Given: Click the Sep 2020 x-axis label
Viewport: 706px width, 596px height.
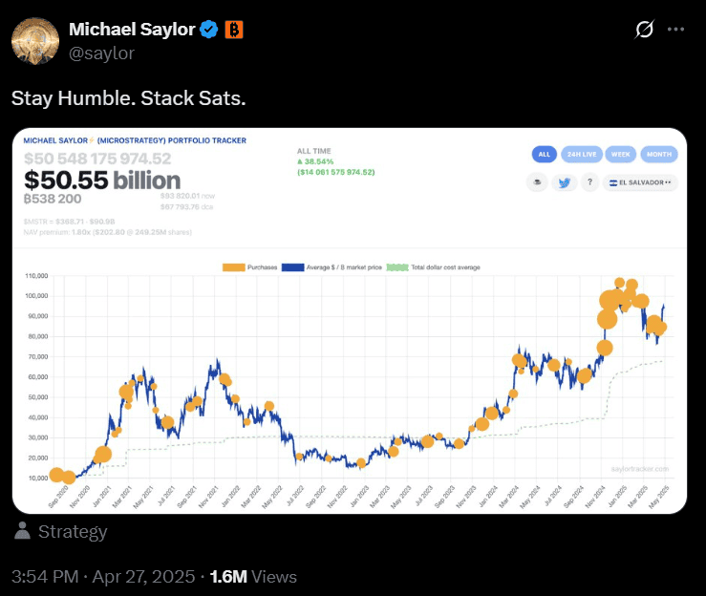Looking at the screenshot, I should (x=57, y=497).
